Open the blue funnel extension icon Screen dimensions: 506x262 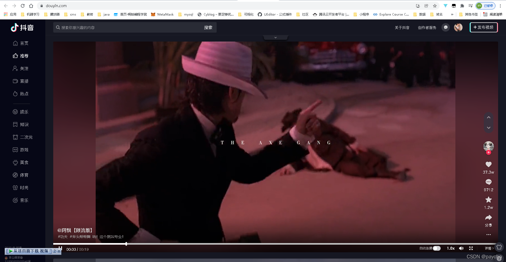click(x=445, y=6)
